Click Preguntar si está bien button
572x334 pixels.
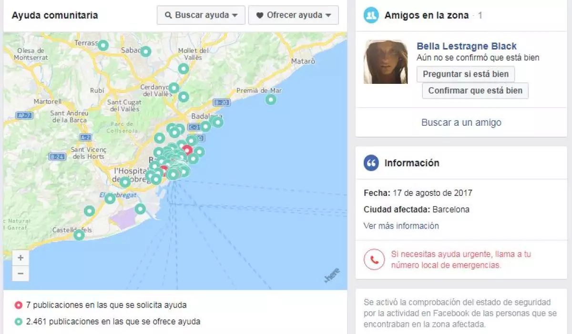466,74
